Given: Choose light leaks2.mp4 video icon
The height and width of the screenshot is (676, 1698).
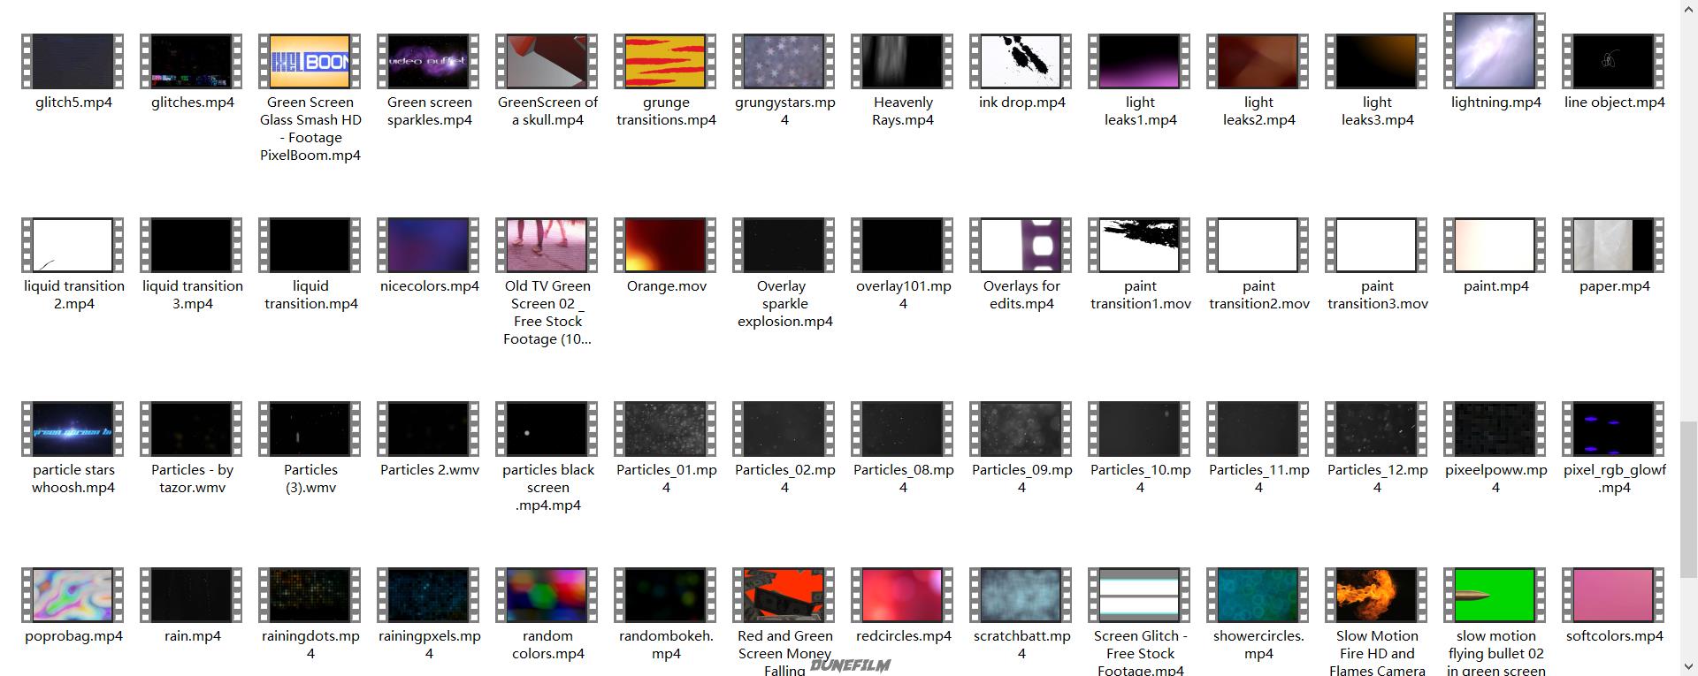Looking at the screenshot, I should point(1258,62).
